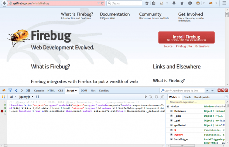Click the Install Firebug button
This screenshot has width=229, height=147.
click(187, 37)
